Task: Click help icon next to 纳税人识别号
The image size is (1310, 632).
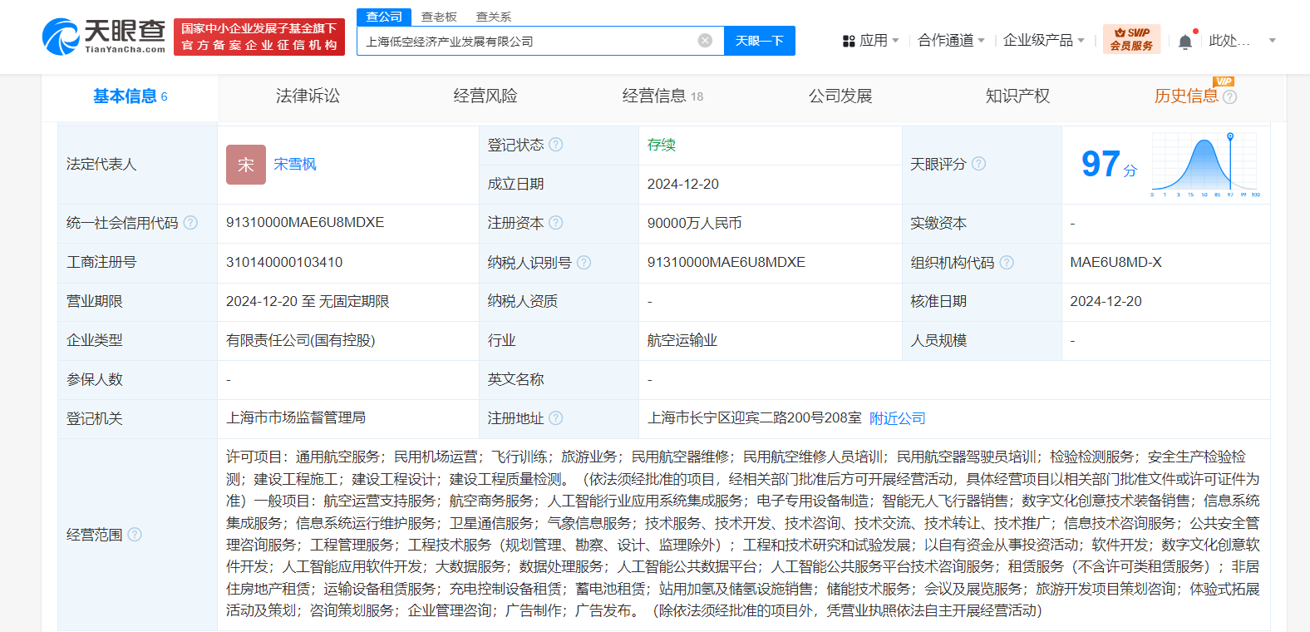Action: (x=584, y=263)
